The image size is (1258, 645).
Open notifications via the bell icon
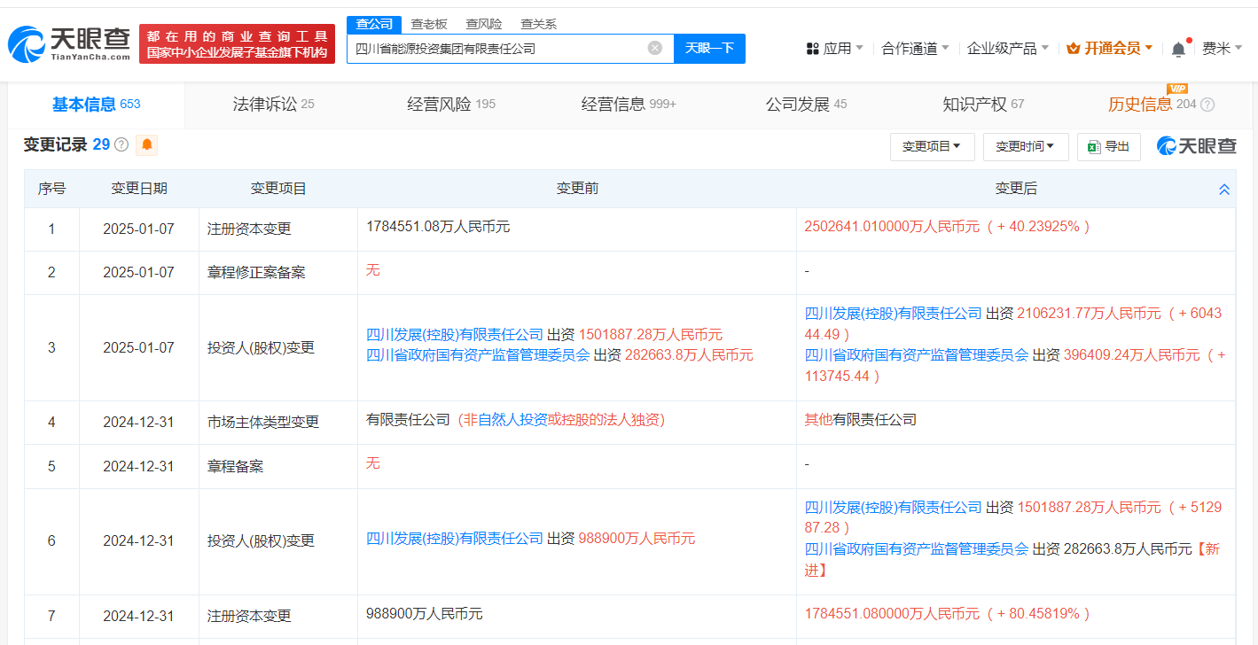tap(1178, 50)
